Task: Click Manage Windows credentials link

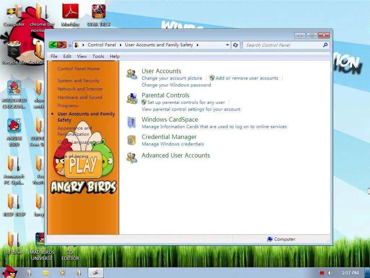Action: (x=172, y=144)
